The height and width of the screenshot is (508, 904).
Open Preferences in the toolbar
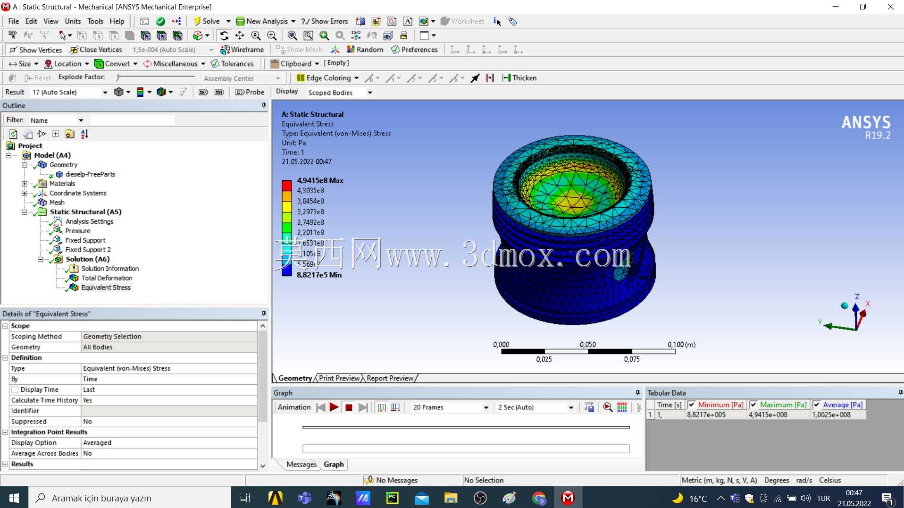[x=414, y=50]
